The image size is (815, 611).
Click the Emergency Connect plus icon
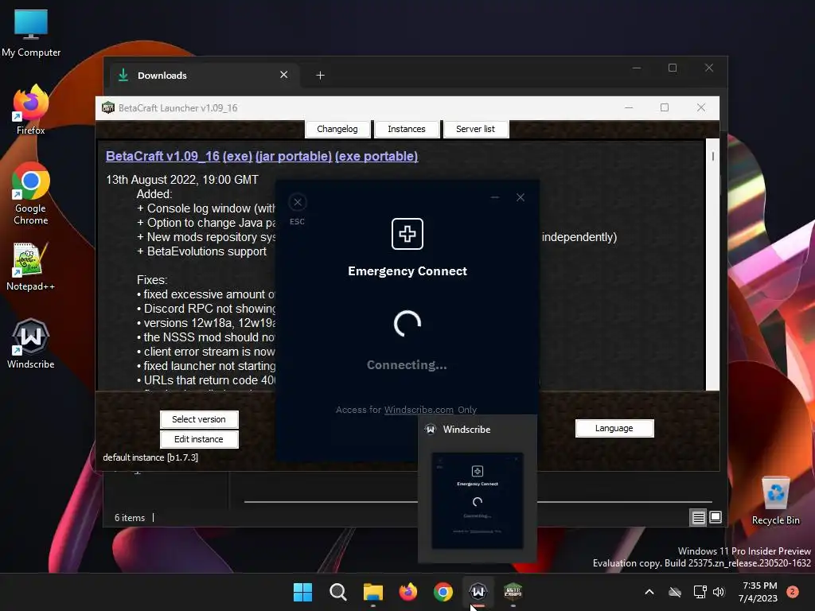(x=407, y=234)
